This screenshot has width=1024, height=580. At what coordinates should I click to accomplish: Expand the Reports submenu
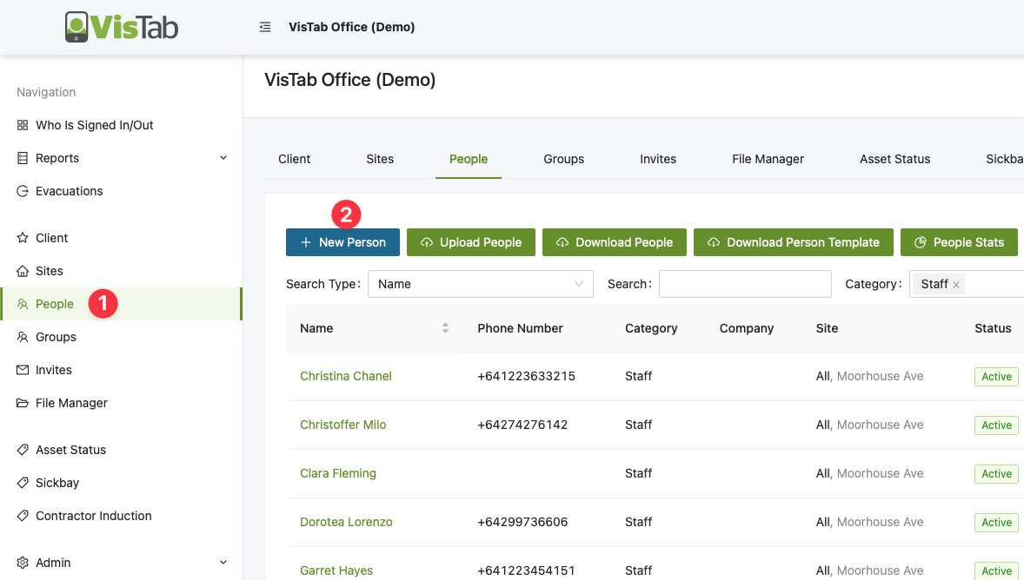pos(223,158)
